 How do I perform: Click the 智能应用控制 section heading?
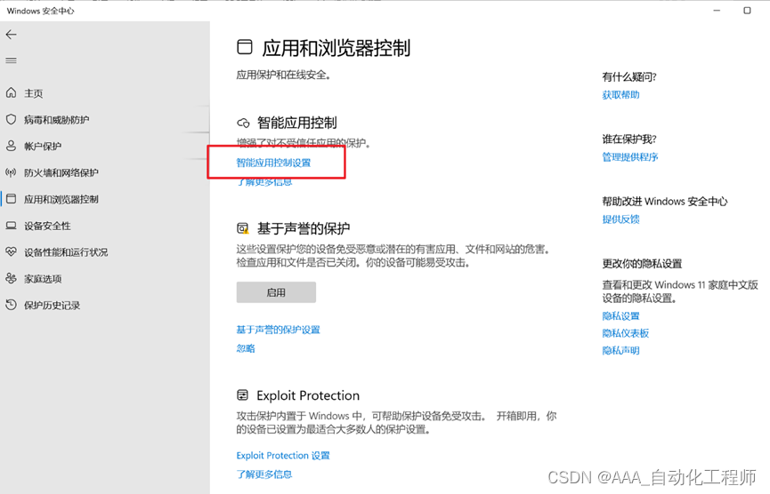tap(297, 123)
